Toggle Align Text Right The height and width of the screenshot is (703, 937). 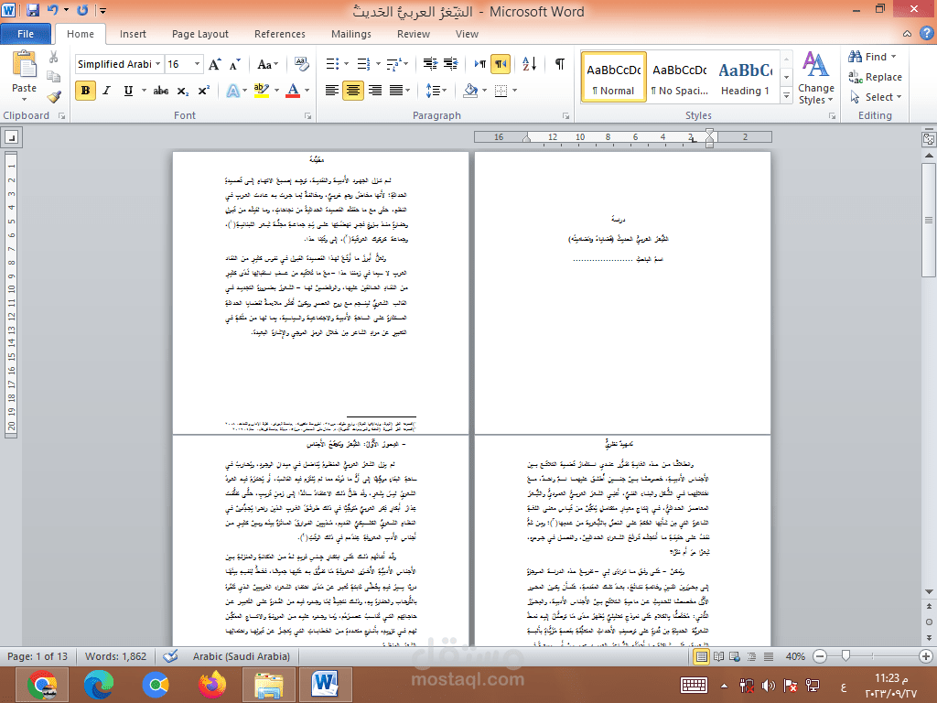tap(375, 91)
